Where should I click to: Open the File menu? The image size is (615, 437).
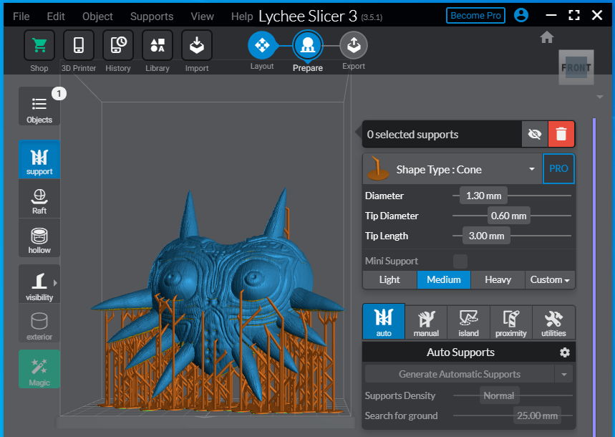click(21, 16)
